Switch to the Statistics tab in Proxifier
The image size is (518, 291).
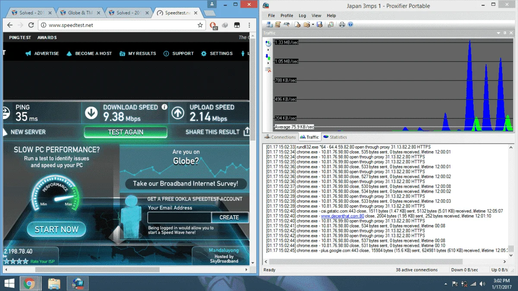click(x=335, y=137)
